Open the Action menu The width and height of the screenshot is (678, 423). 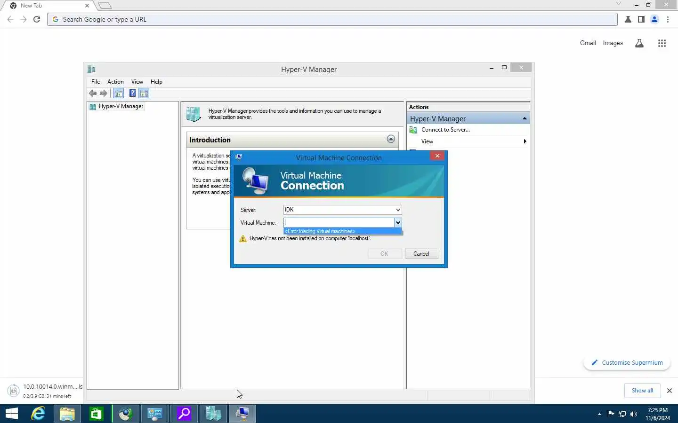(x=115, y=82)
